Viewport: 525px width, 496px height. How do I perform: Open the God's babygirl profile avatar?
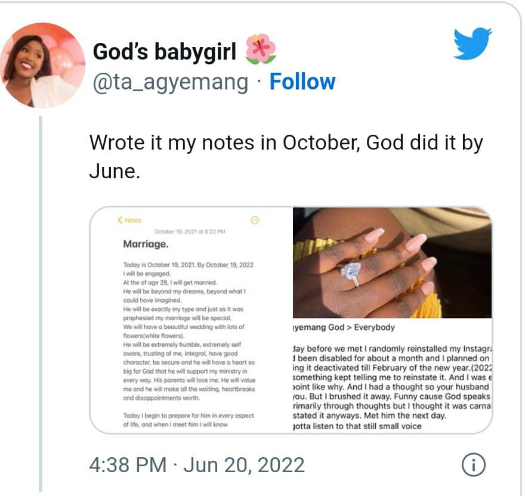point(42,65)
